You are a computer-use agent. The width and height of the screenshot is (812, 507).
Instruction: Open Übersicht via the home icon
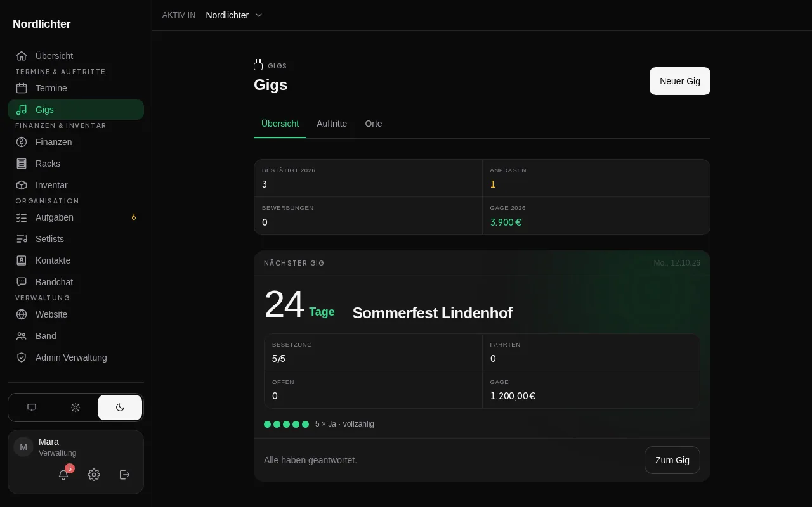22,56
